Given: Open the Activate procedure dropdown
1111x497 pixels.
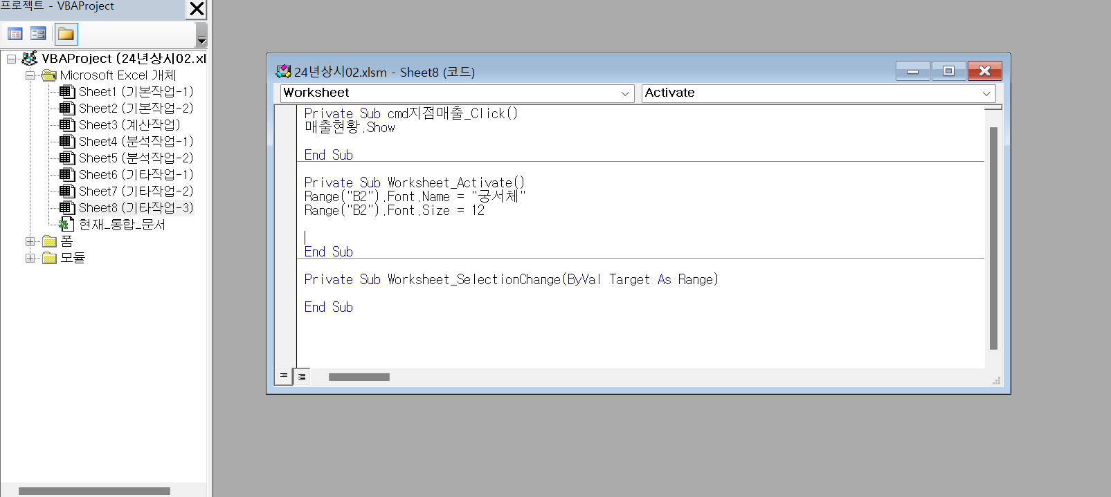Looking at the screenshot, I should tap(986, 93).
